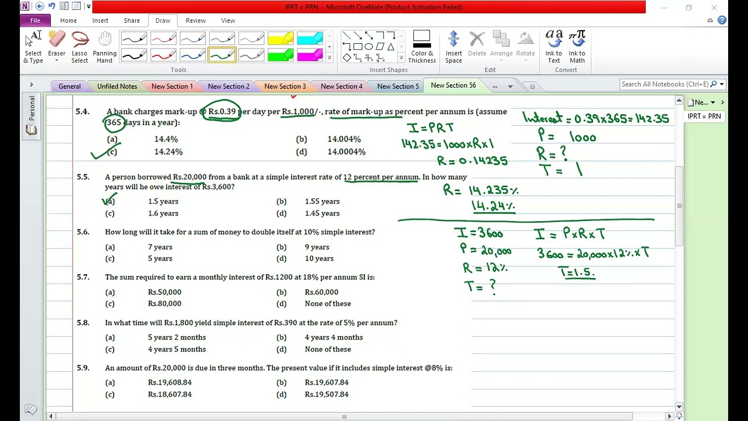748x421 pixels.
Task: Open New Section 5 tab
Action: point(397,86)
